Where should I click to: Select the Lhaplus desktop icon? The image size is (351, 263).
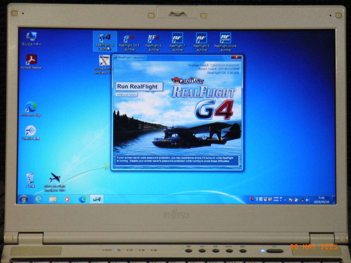click(x=31, y=132)
